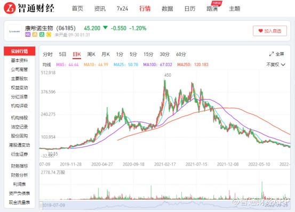Click the 2778.74 万股 volume label
The height and width of the screenshot is (212, 295).
[x=53, y=173]
